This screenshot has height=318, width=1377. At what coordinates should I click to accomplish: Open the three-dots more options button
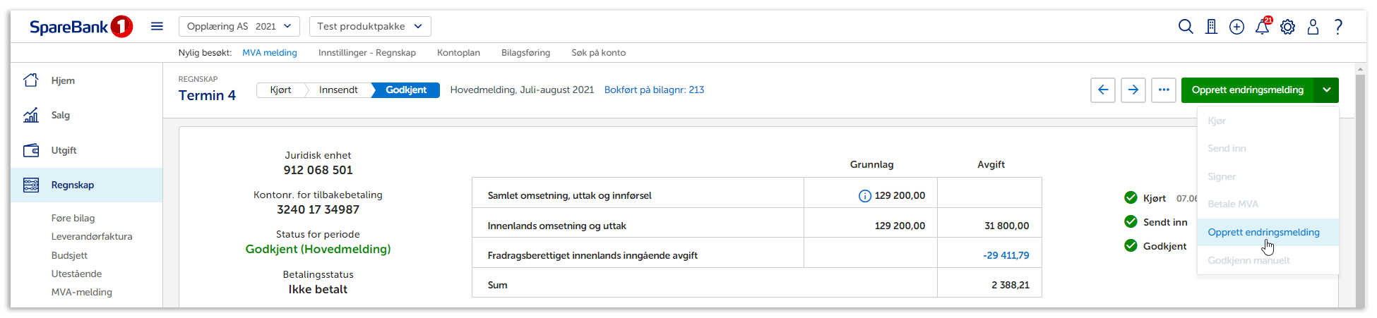pyautogui.click(x=1164, y=90)
